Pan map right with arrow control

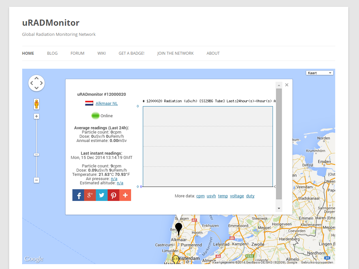[41, 83]
